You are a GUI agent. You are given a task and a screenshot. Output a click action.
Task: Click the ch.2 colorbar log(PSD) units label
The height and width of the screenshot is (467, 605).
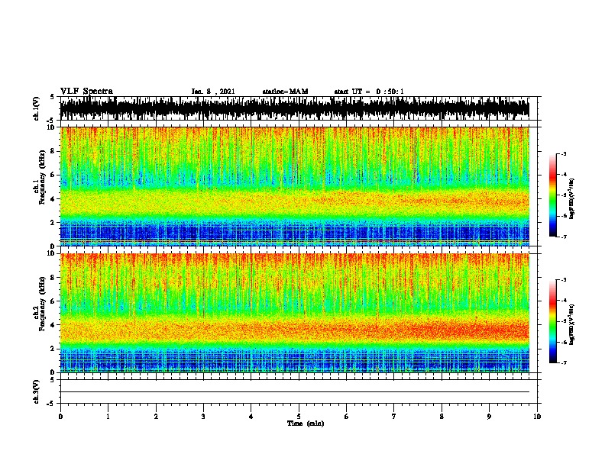pos(571,324)
